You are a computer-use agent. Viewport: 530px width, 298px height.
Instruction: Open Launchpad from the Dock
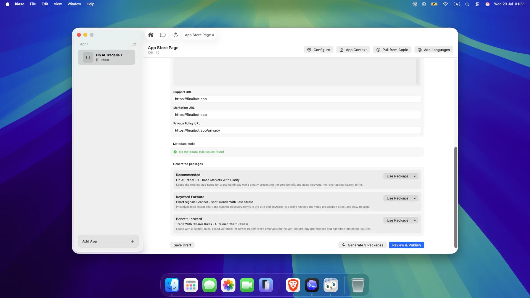point(191,285)
